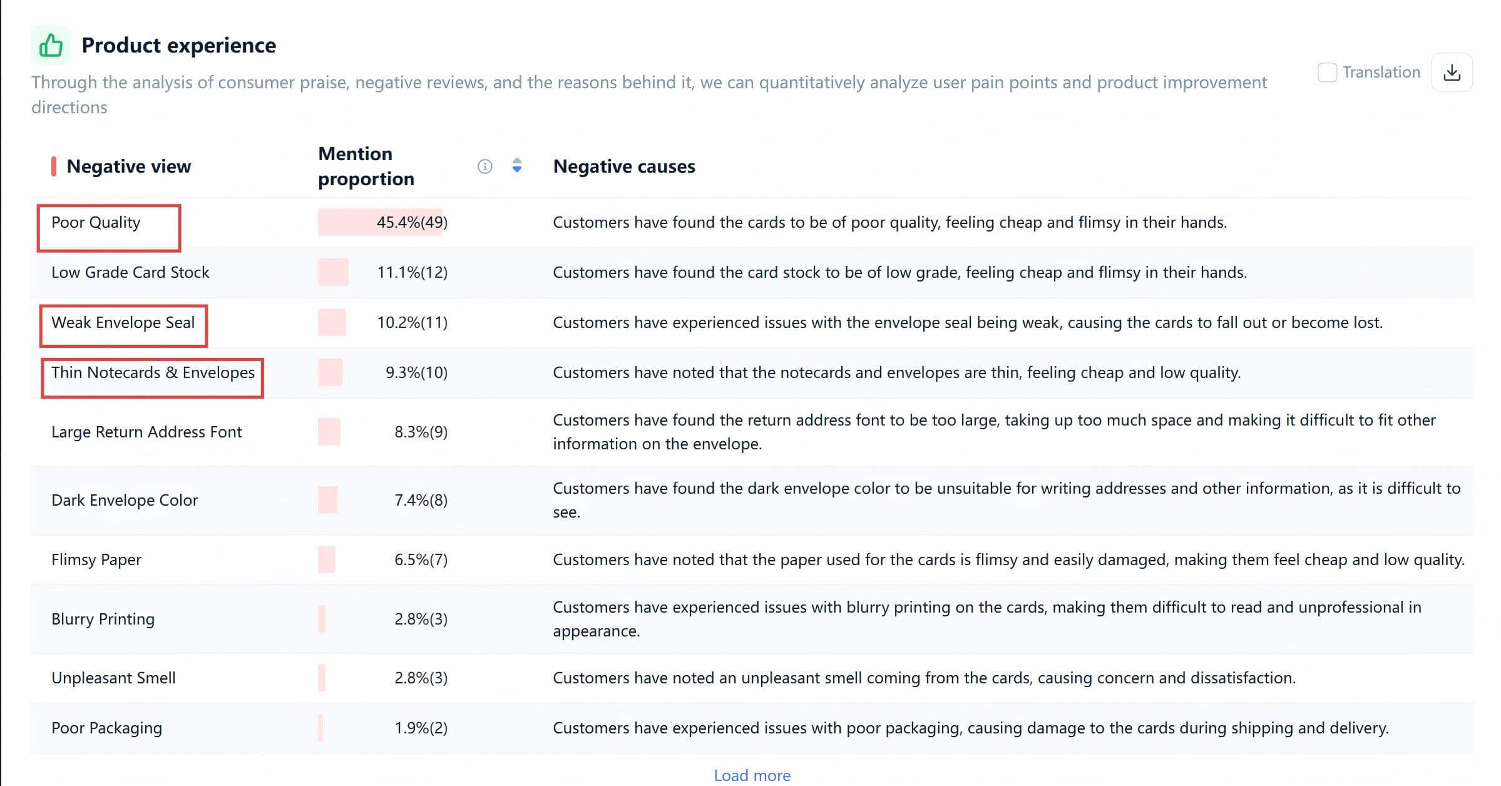1501x786 pixels.
Task: Click the Load more link
Action: tap(752, 775)
